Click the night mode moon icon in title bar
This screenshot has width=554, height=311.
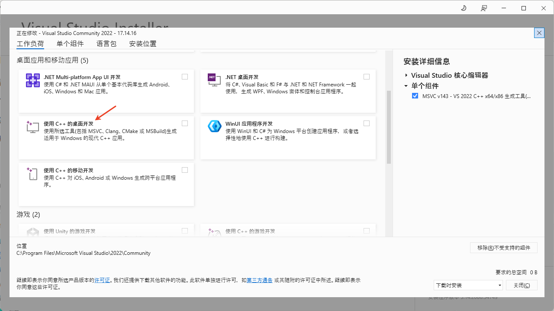(464, 8)
